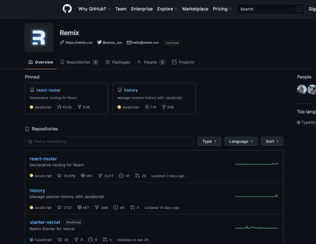The height and width of the screenshot is (244, 316).
Task: Click the repo icon in pinned history card
Action: point(119,90)
